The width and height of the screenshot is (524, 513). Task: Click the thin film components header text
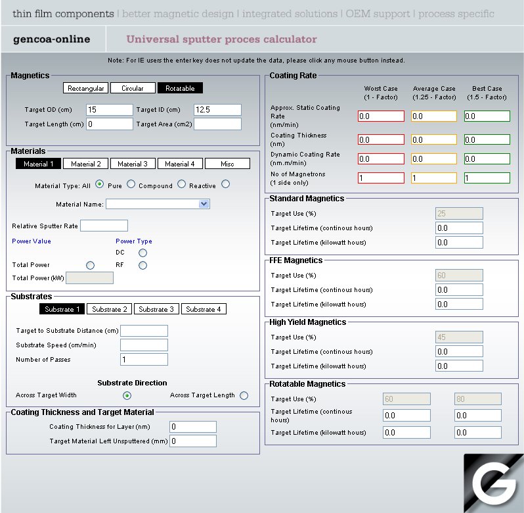pyautogui.click(x=63, y=14)
